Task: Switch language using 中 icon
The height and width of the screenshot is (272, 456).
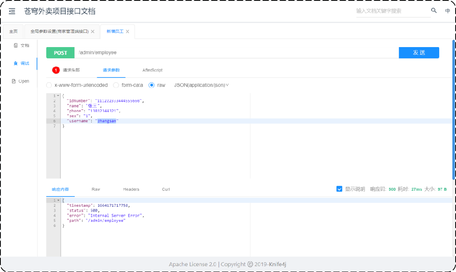Action: 447,11
